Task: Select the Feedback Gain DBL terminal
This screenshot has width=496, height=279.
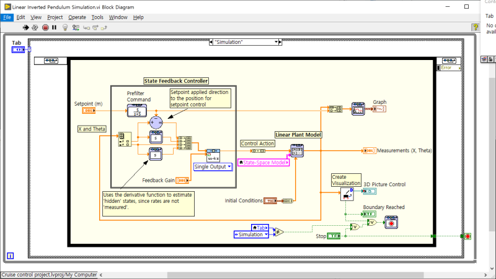Action: click(182, 180)
